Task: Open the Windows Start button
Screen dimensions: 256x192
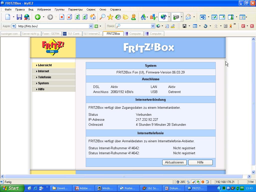Action: point(12,188)
